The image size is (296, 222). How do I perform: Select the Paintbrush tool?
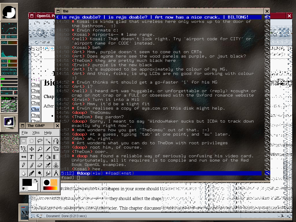(32, 165)
